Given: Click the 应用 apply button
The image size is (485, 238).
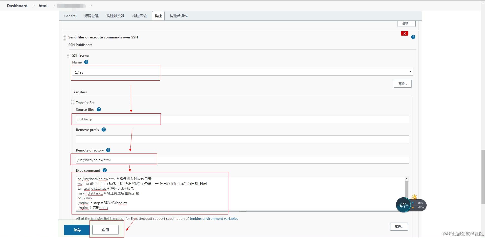Looking at the screenshot, I should (105, 230).
